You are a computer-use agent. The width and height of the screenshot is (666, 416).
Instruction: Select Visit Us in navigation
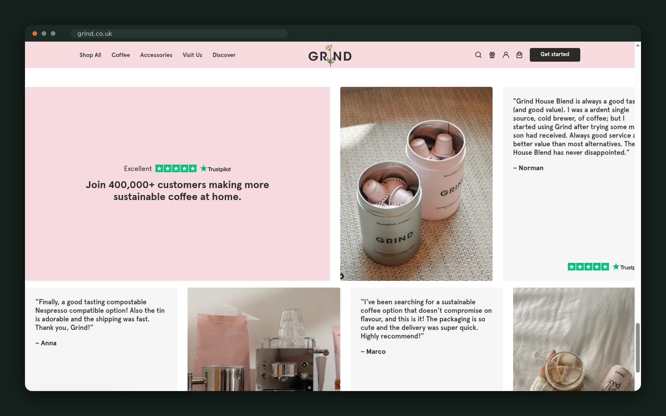[192, 55]
